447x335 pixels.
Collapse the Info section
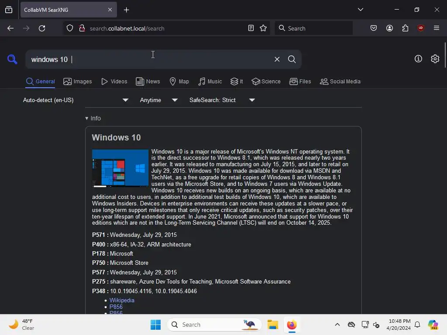(93, 118)
